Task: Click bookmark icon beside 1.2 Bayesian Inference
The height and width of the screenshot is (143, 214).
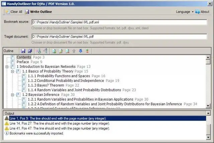Action: [18, 95]
